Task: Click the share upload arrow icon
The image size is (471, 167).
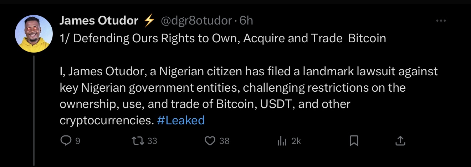Action: click(400, 141)
